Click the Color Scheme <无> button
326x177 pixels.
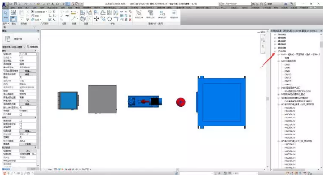pos(28,101)
